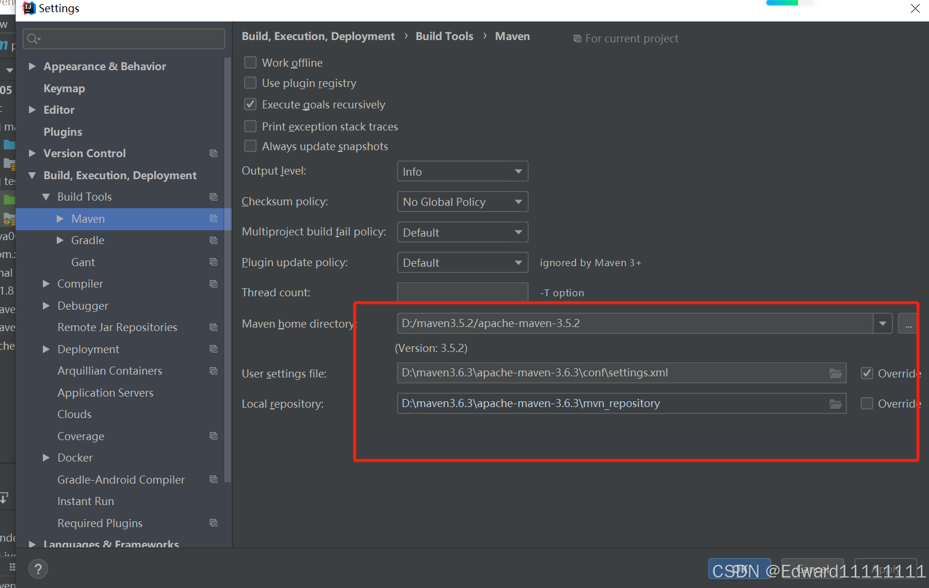Click the settings tree vertical scrollbar

coord(228,270)
